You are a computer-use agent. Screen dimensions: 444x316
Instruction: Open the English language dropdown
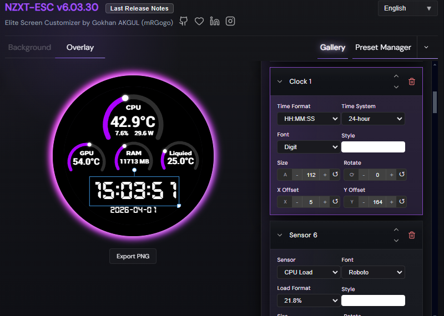[408, 8]
